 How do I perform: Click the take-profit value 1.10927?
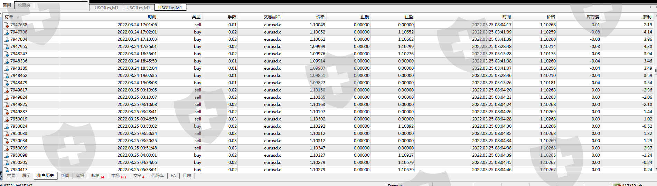tap(406, 155)
